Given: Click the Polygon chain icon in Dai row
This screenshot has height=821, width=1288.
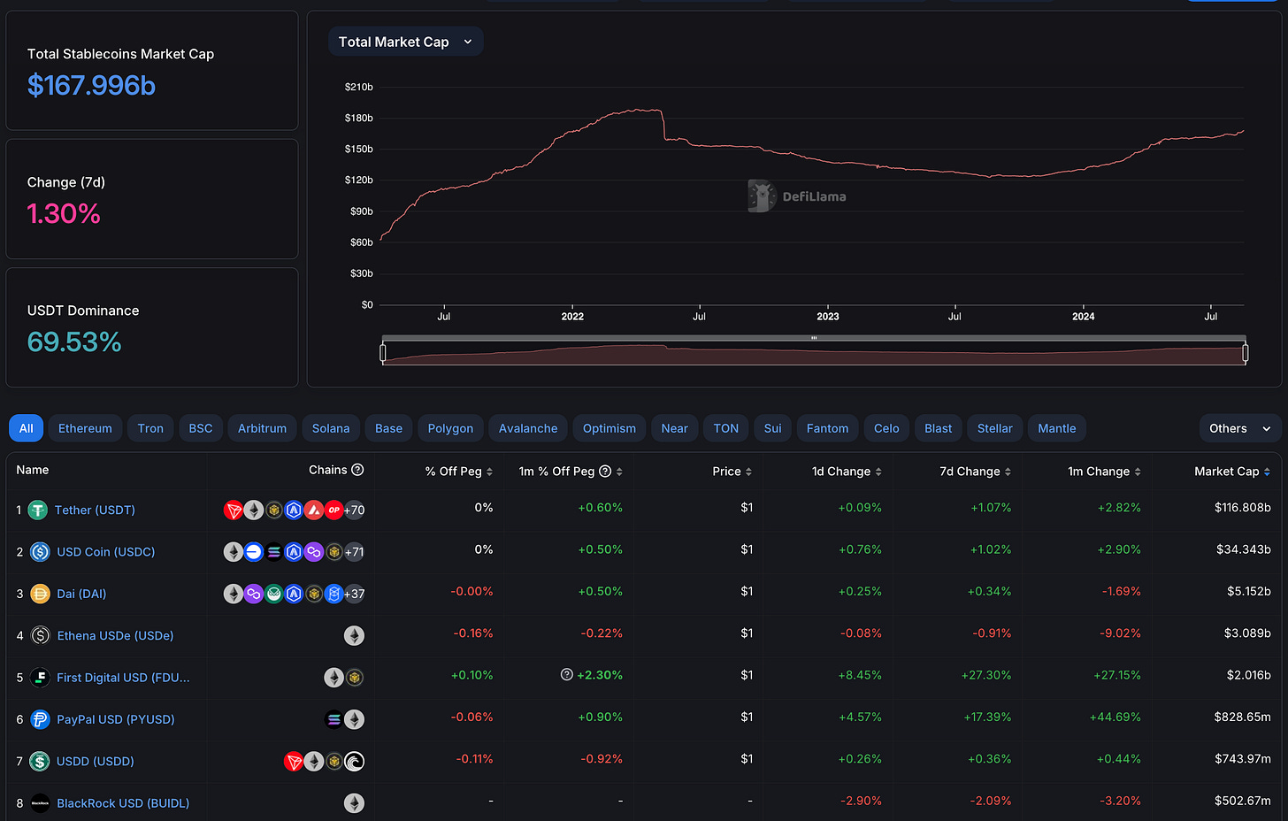Looking at the screenshot, I should click(254, 594).
